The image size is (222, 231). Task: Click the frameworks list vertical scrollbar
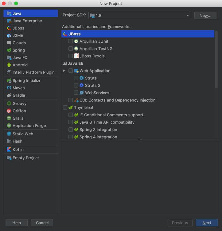point(216,60)
